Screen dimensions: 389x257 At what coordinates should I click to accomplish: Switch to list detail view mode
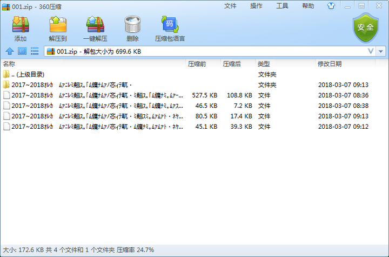click(35, 51)
